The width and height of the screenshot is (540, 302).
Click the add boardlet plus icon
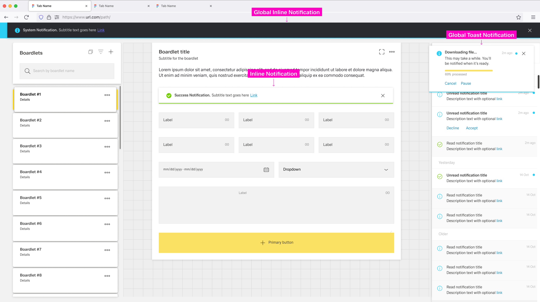tap(111, 52)
